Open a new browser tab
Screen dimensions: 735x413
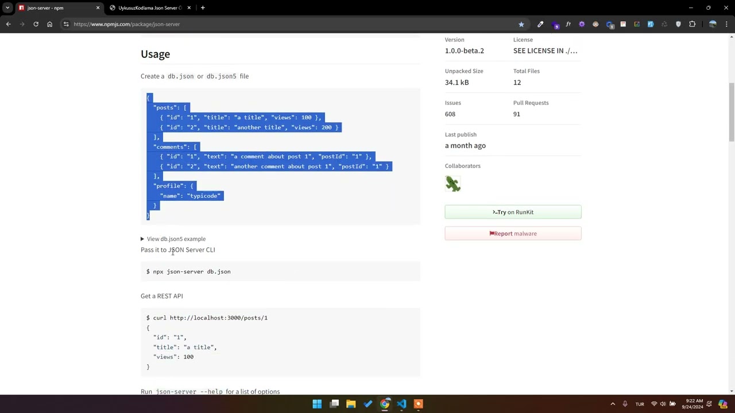pyautogui.click(x=203, y=8)
